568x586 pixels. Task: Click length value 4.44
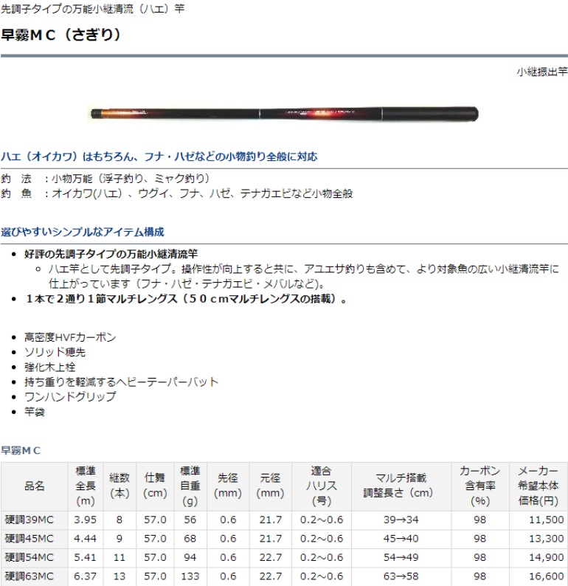[x=85, y=539]
